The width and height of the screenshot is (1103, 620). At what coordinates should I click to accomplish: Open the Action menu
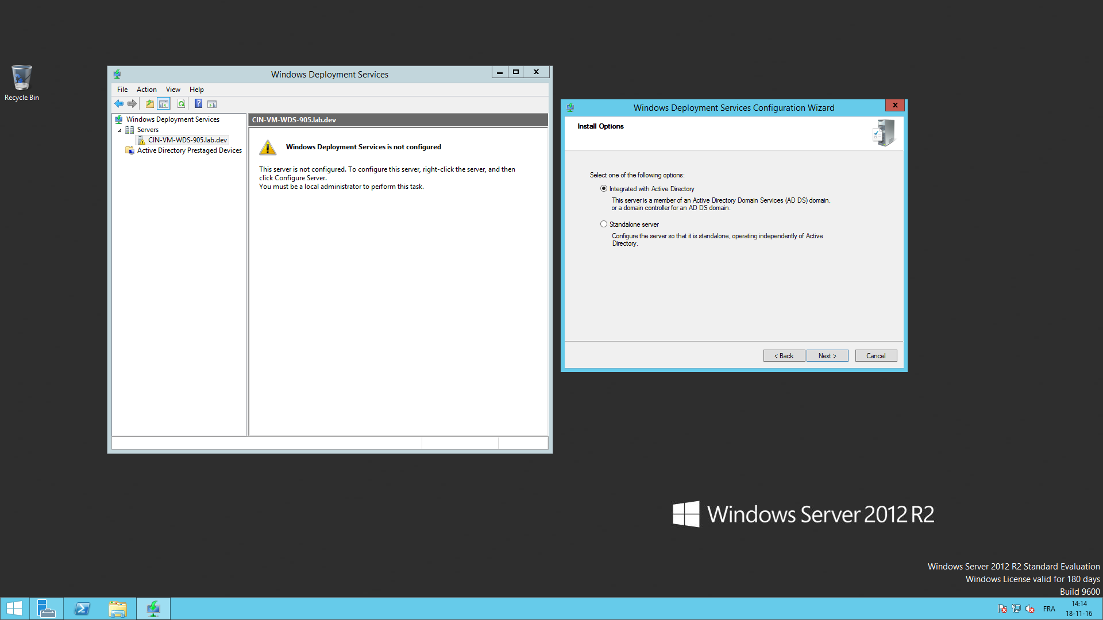(146, 90)
